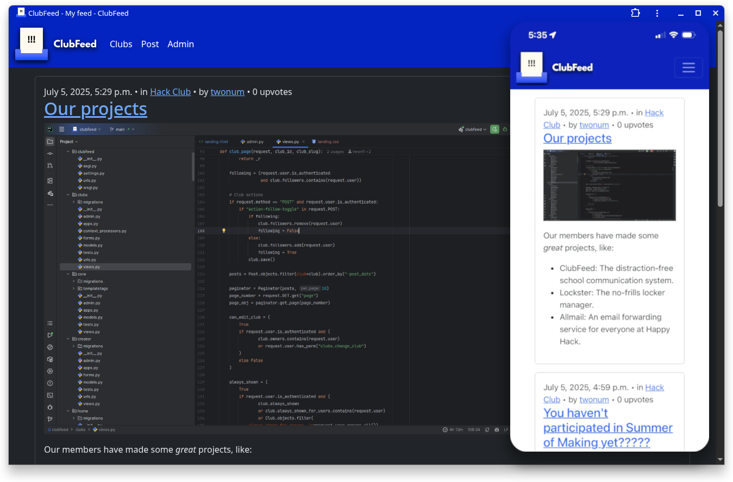Click the code screenshot thumbnail in the phone preview
This screenshot has height=482, width=733.
[610, 185]
